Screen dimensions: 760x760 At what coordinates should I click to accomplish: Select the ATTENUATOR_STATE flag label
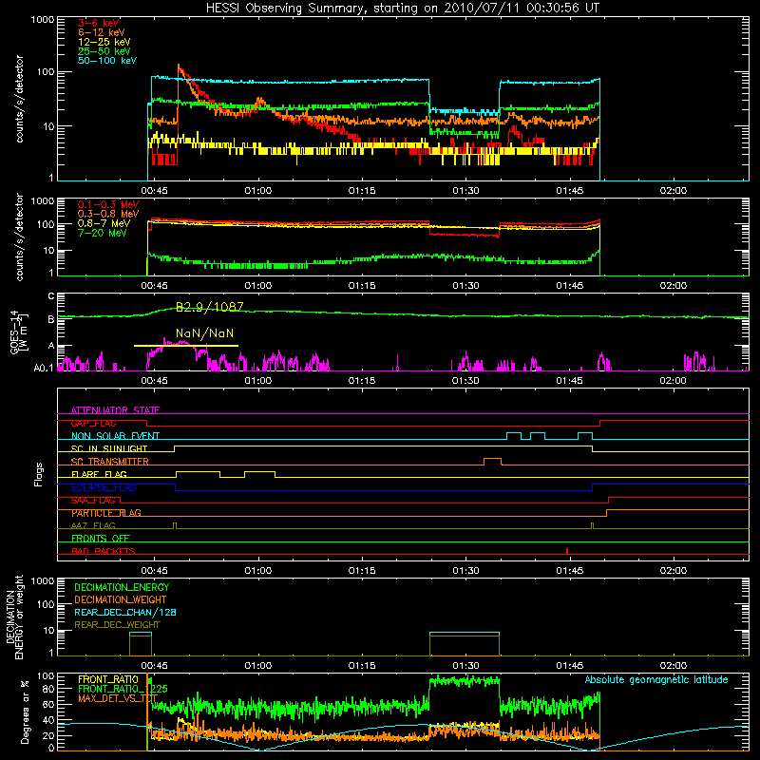tap(115, 410)
